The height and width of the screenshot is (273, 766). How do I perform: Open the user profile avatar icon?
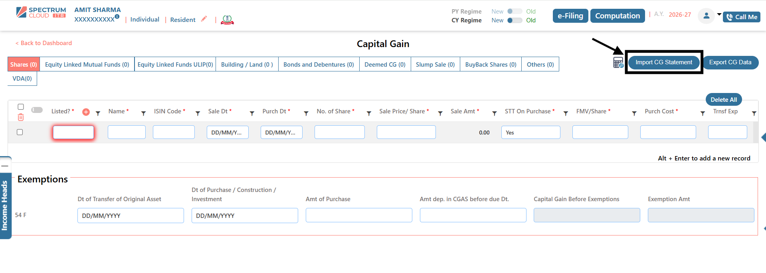706,16
